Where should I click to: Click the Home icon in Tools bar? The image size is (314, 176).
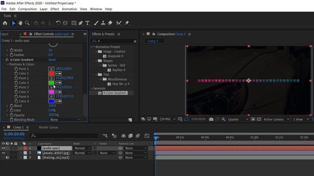[x=5, y=23]
